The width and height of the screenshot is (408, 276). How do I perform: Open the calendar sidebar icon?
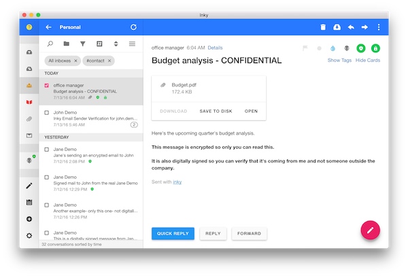tap(29, 203)
